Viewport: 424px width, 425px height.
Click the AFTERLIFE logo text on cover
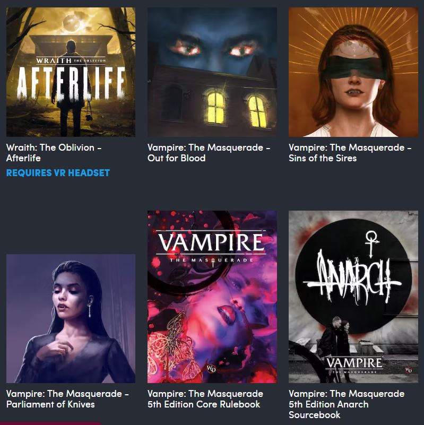[x=71, y=83]
